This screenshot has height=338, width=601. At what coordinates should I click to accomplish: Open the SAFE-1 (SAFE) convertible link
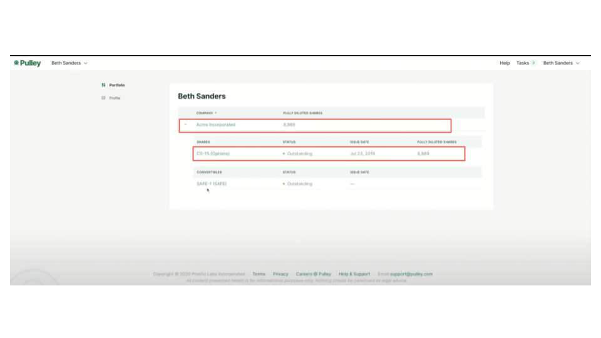[x=212, y=184]
